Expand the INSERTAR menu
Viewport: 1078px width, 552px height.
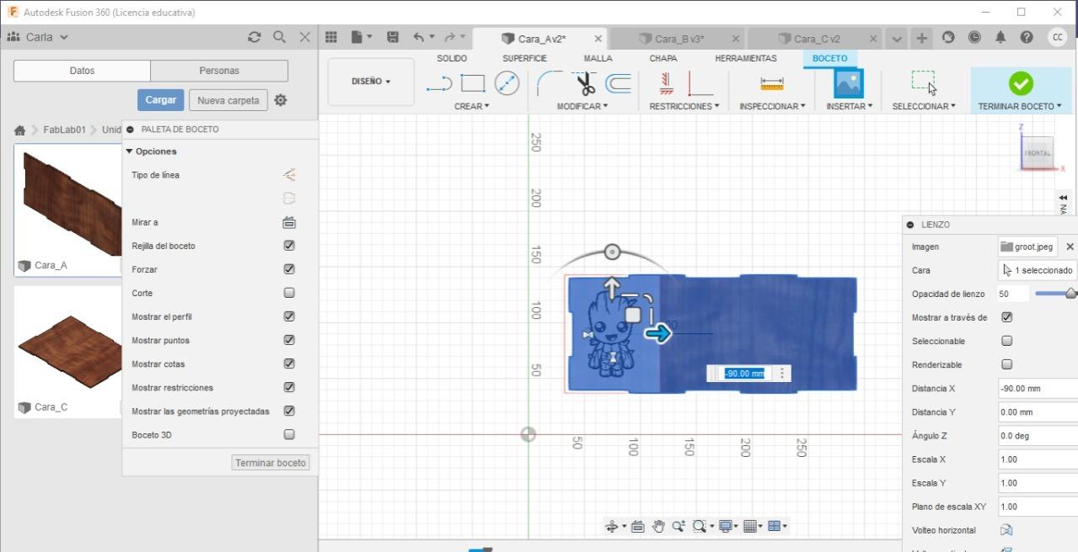point(849,106)
